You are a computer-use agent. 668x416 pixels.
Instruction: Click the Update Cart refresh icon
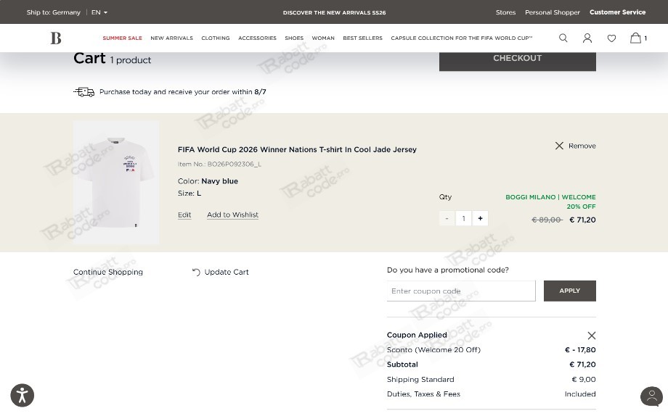pyautogui.click(x=196, y=273)
